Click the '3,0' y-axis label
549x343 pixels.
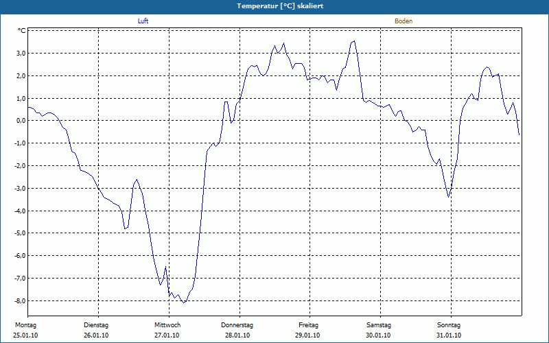21,54
